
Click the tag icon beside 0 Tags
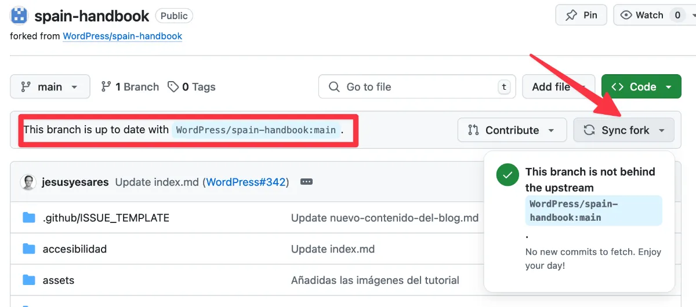coord(173,87)
